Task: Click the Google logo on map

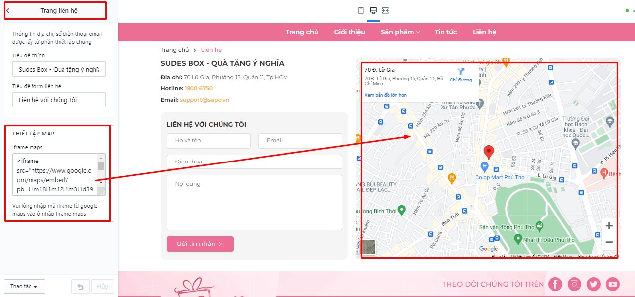Action: (x=488, y=249)
